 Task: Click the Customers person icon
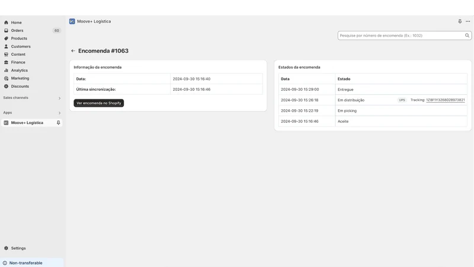point(6,46)
